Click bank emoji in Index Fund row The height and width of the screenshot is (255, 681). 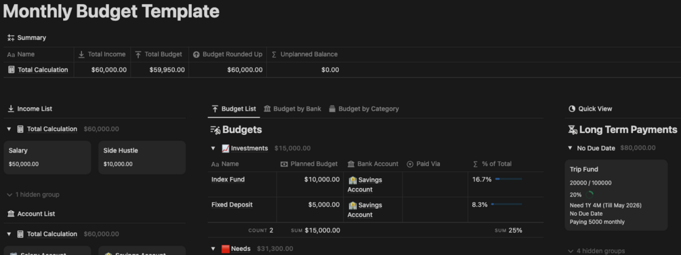point(352,180)
